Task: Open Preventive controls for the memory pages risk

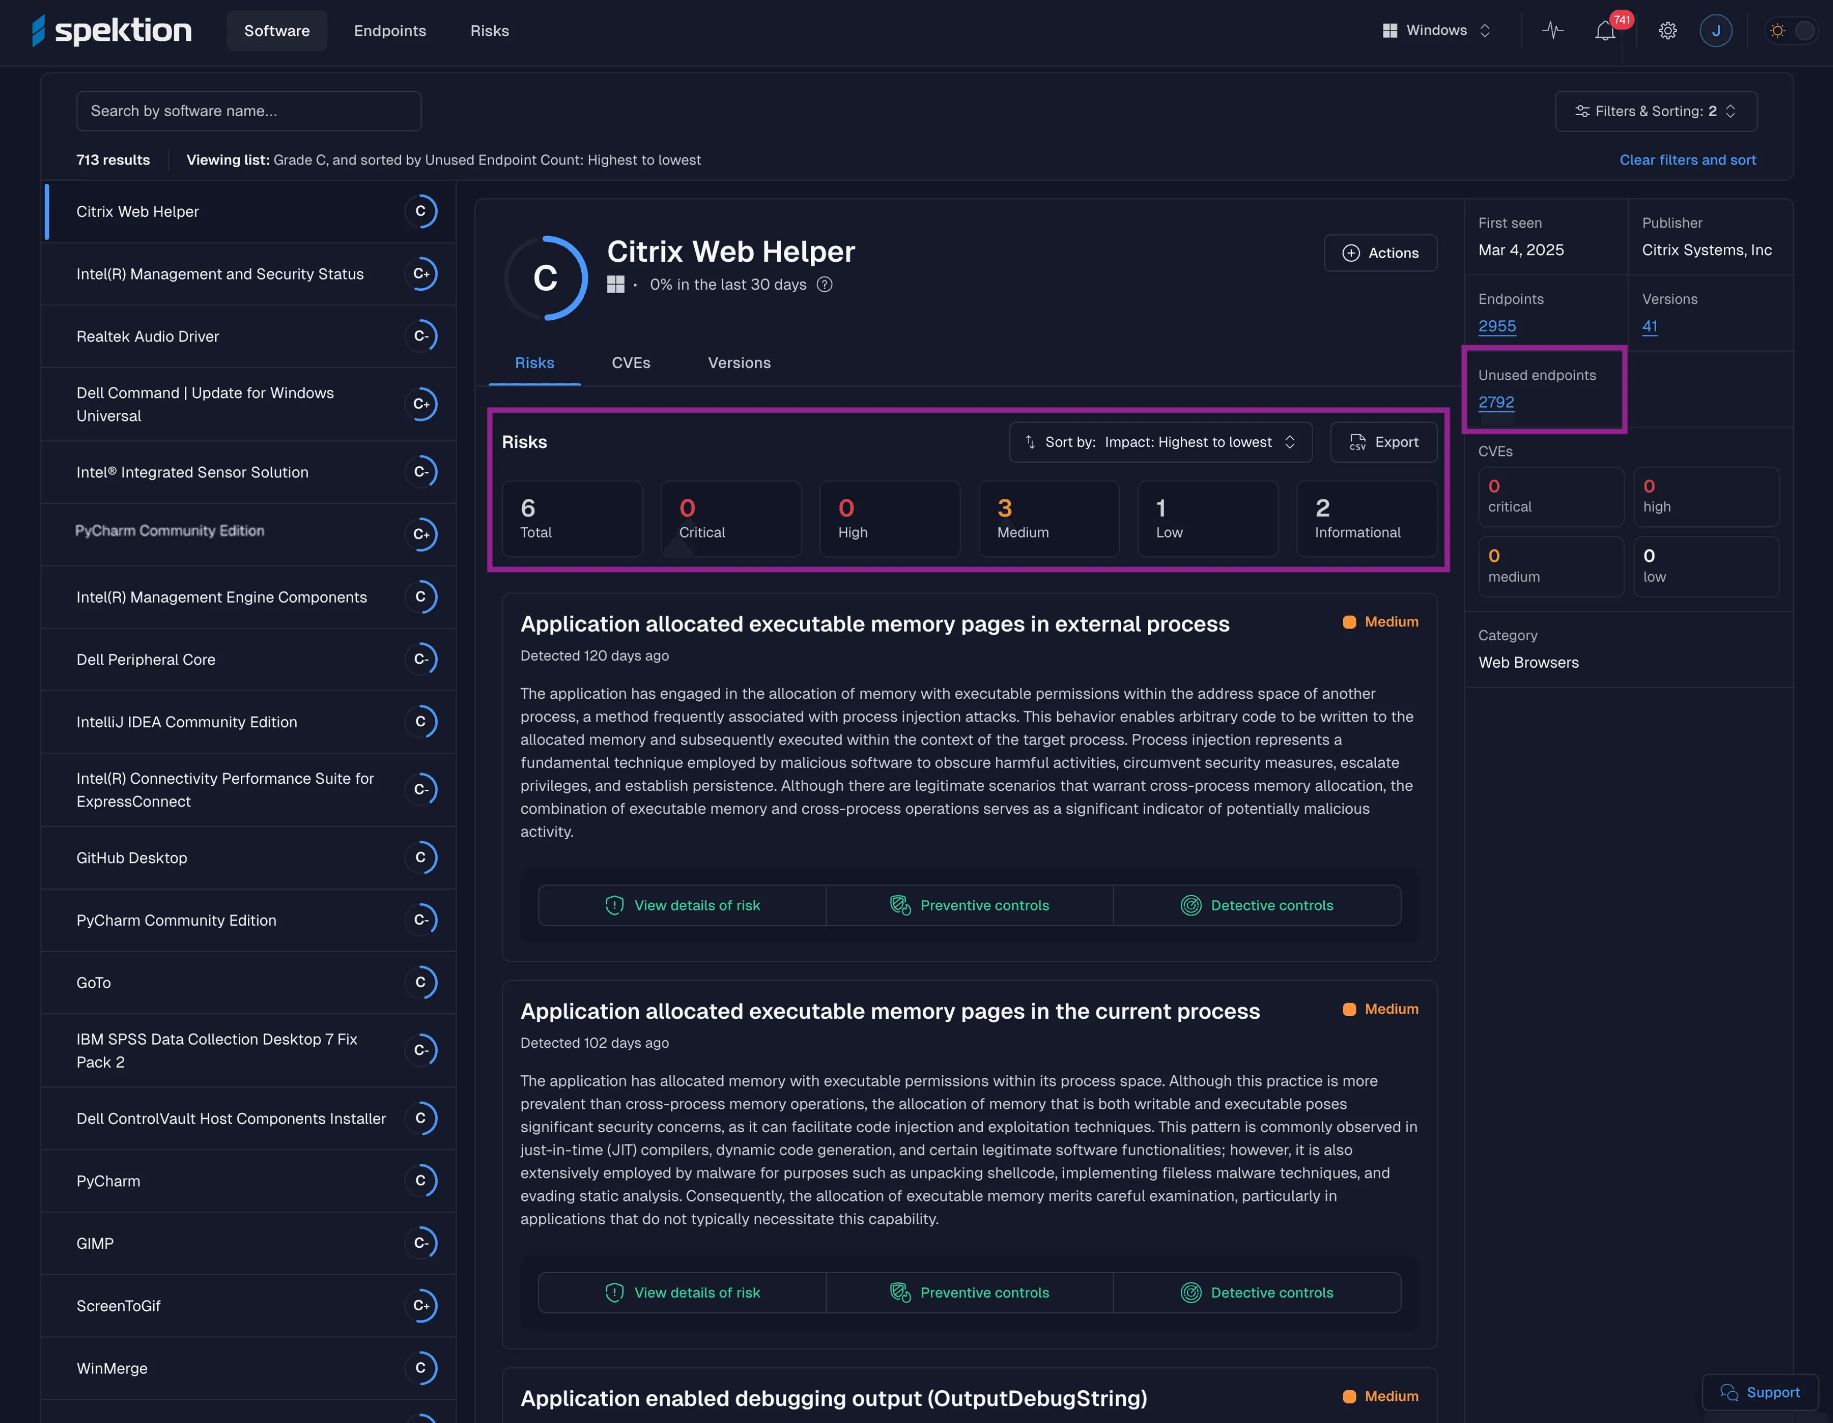Action: (970, 904)
